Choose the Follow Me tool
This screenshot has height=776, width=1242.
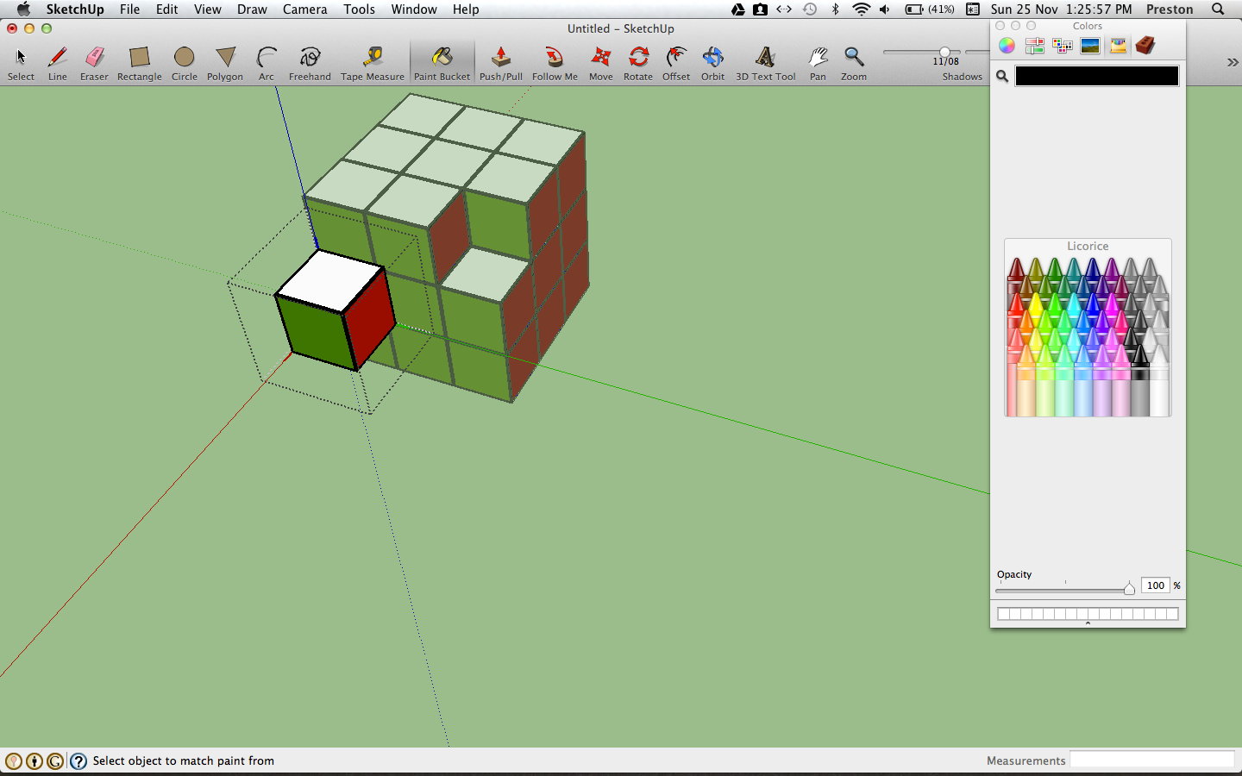pyautogui.click(x=554, y=56)
